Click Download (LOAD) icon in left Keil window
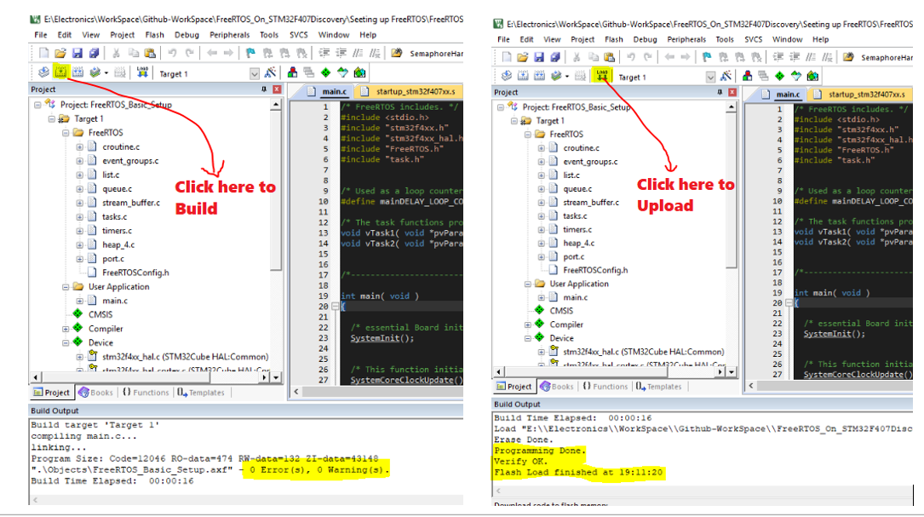 pos(142,72)
